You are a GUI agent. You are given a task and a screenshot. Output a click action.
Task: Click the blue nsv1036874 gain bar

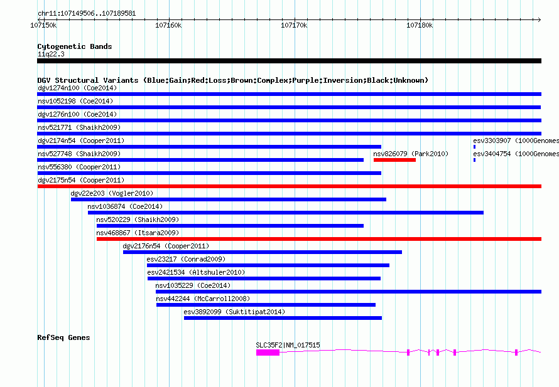click(x=286, y=213)
